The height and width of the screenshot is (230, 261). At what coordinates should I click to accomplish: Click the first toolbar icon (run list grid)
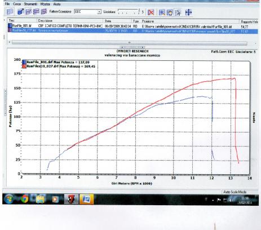click(10, 12)
